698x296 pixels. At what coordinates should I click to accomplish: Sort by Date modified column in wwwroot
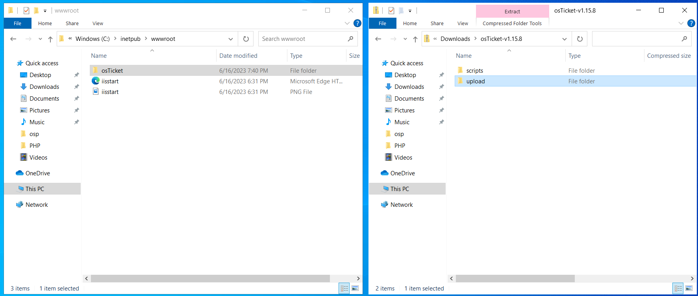[238, 55]
